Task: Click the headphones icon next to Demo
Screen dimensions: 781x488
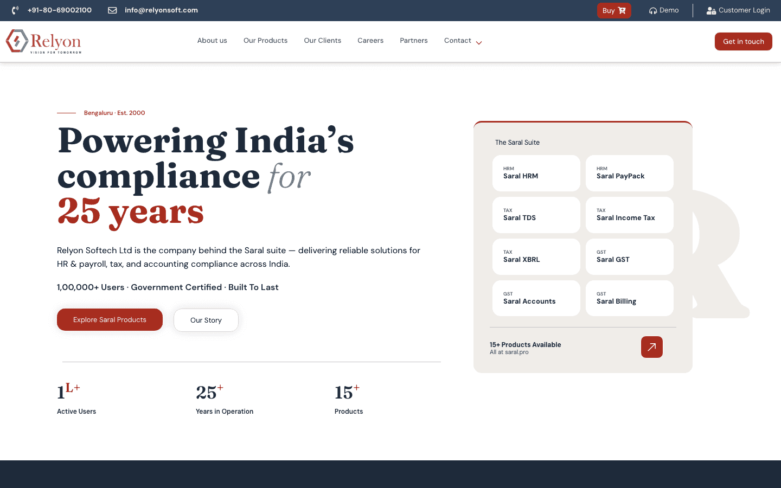Action: [x=653, y=10]
